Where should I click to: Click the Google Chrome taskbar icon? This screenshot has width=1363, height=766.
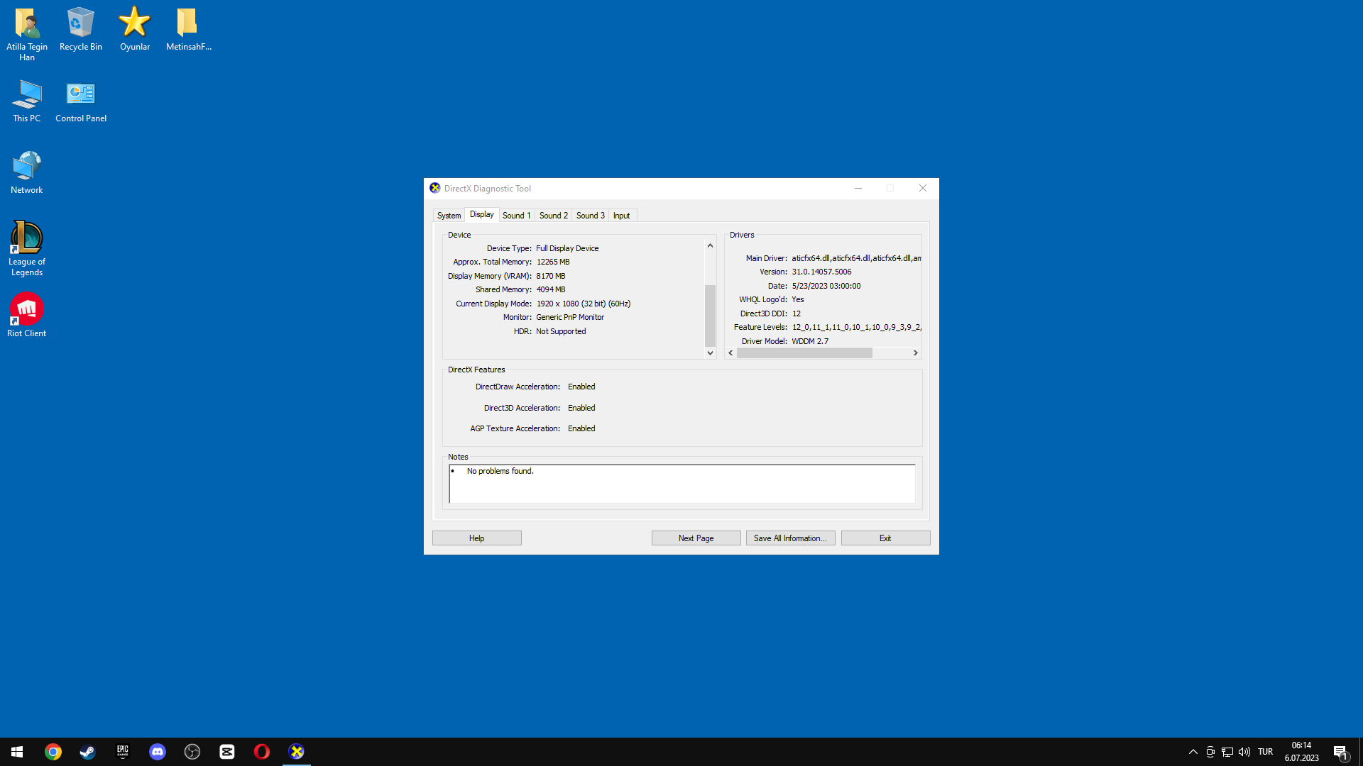coord(53,752)
